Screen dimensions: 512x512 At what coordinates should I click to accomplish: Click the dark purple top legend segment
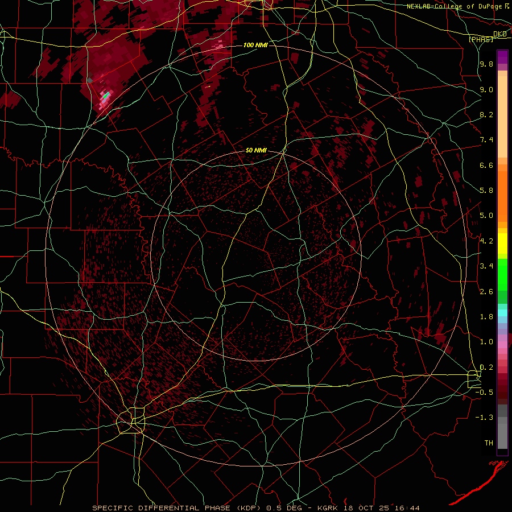pyautogui.click(x=502, y=57)
